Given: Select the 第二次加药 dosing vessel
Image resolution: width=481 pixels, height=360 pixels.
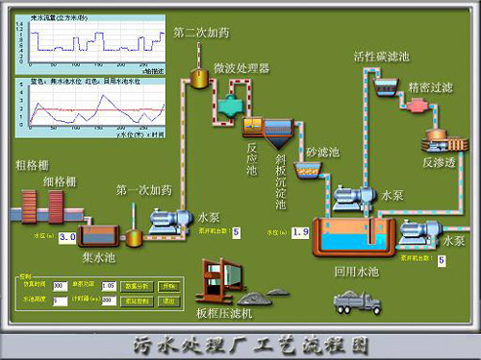Looking at the screenshot, I should coord(199,78).
